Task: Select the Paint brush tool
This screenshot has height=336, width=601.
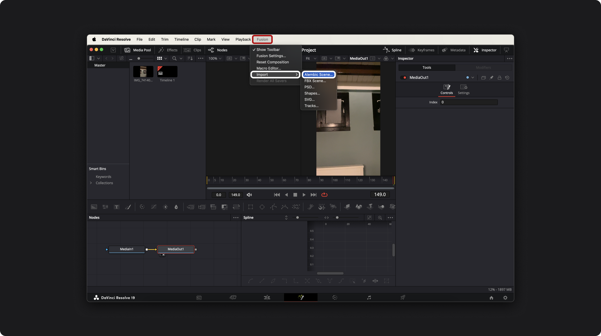Action: click(128, 207)
